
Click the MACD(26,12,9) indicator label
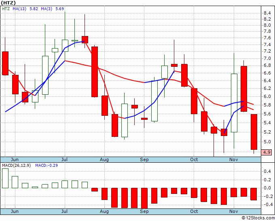(x=16, y=166)
